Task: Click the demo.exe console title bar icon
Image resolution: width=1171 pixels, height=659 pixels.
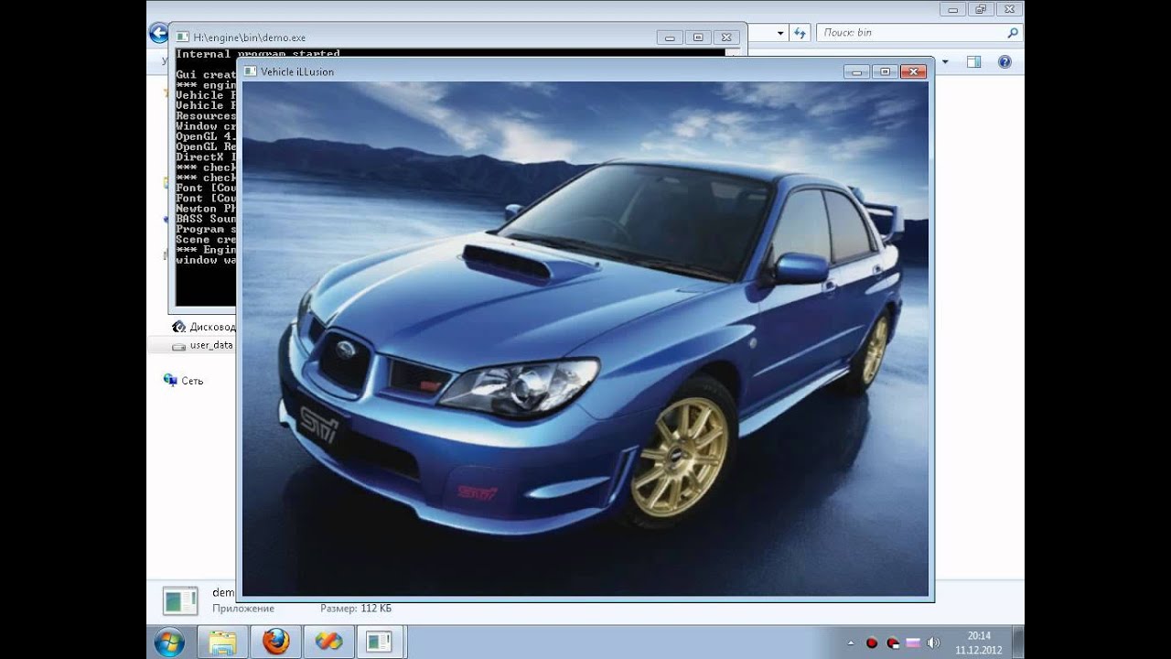Action: 182,38
